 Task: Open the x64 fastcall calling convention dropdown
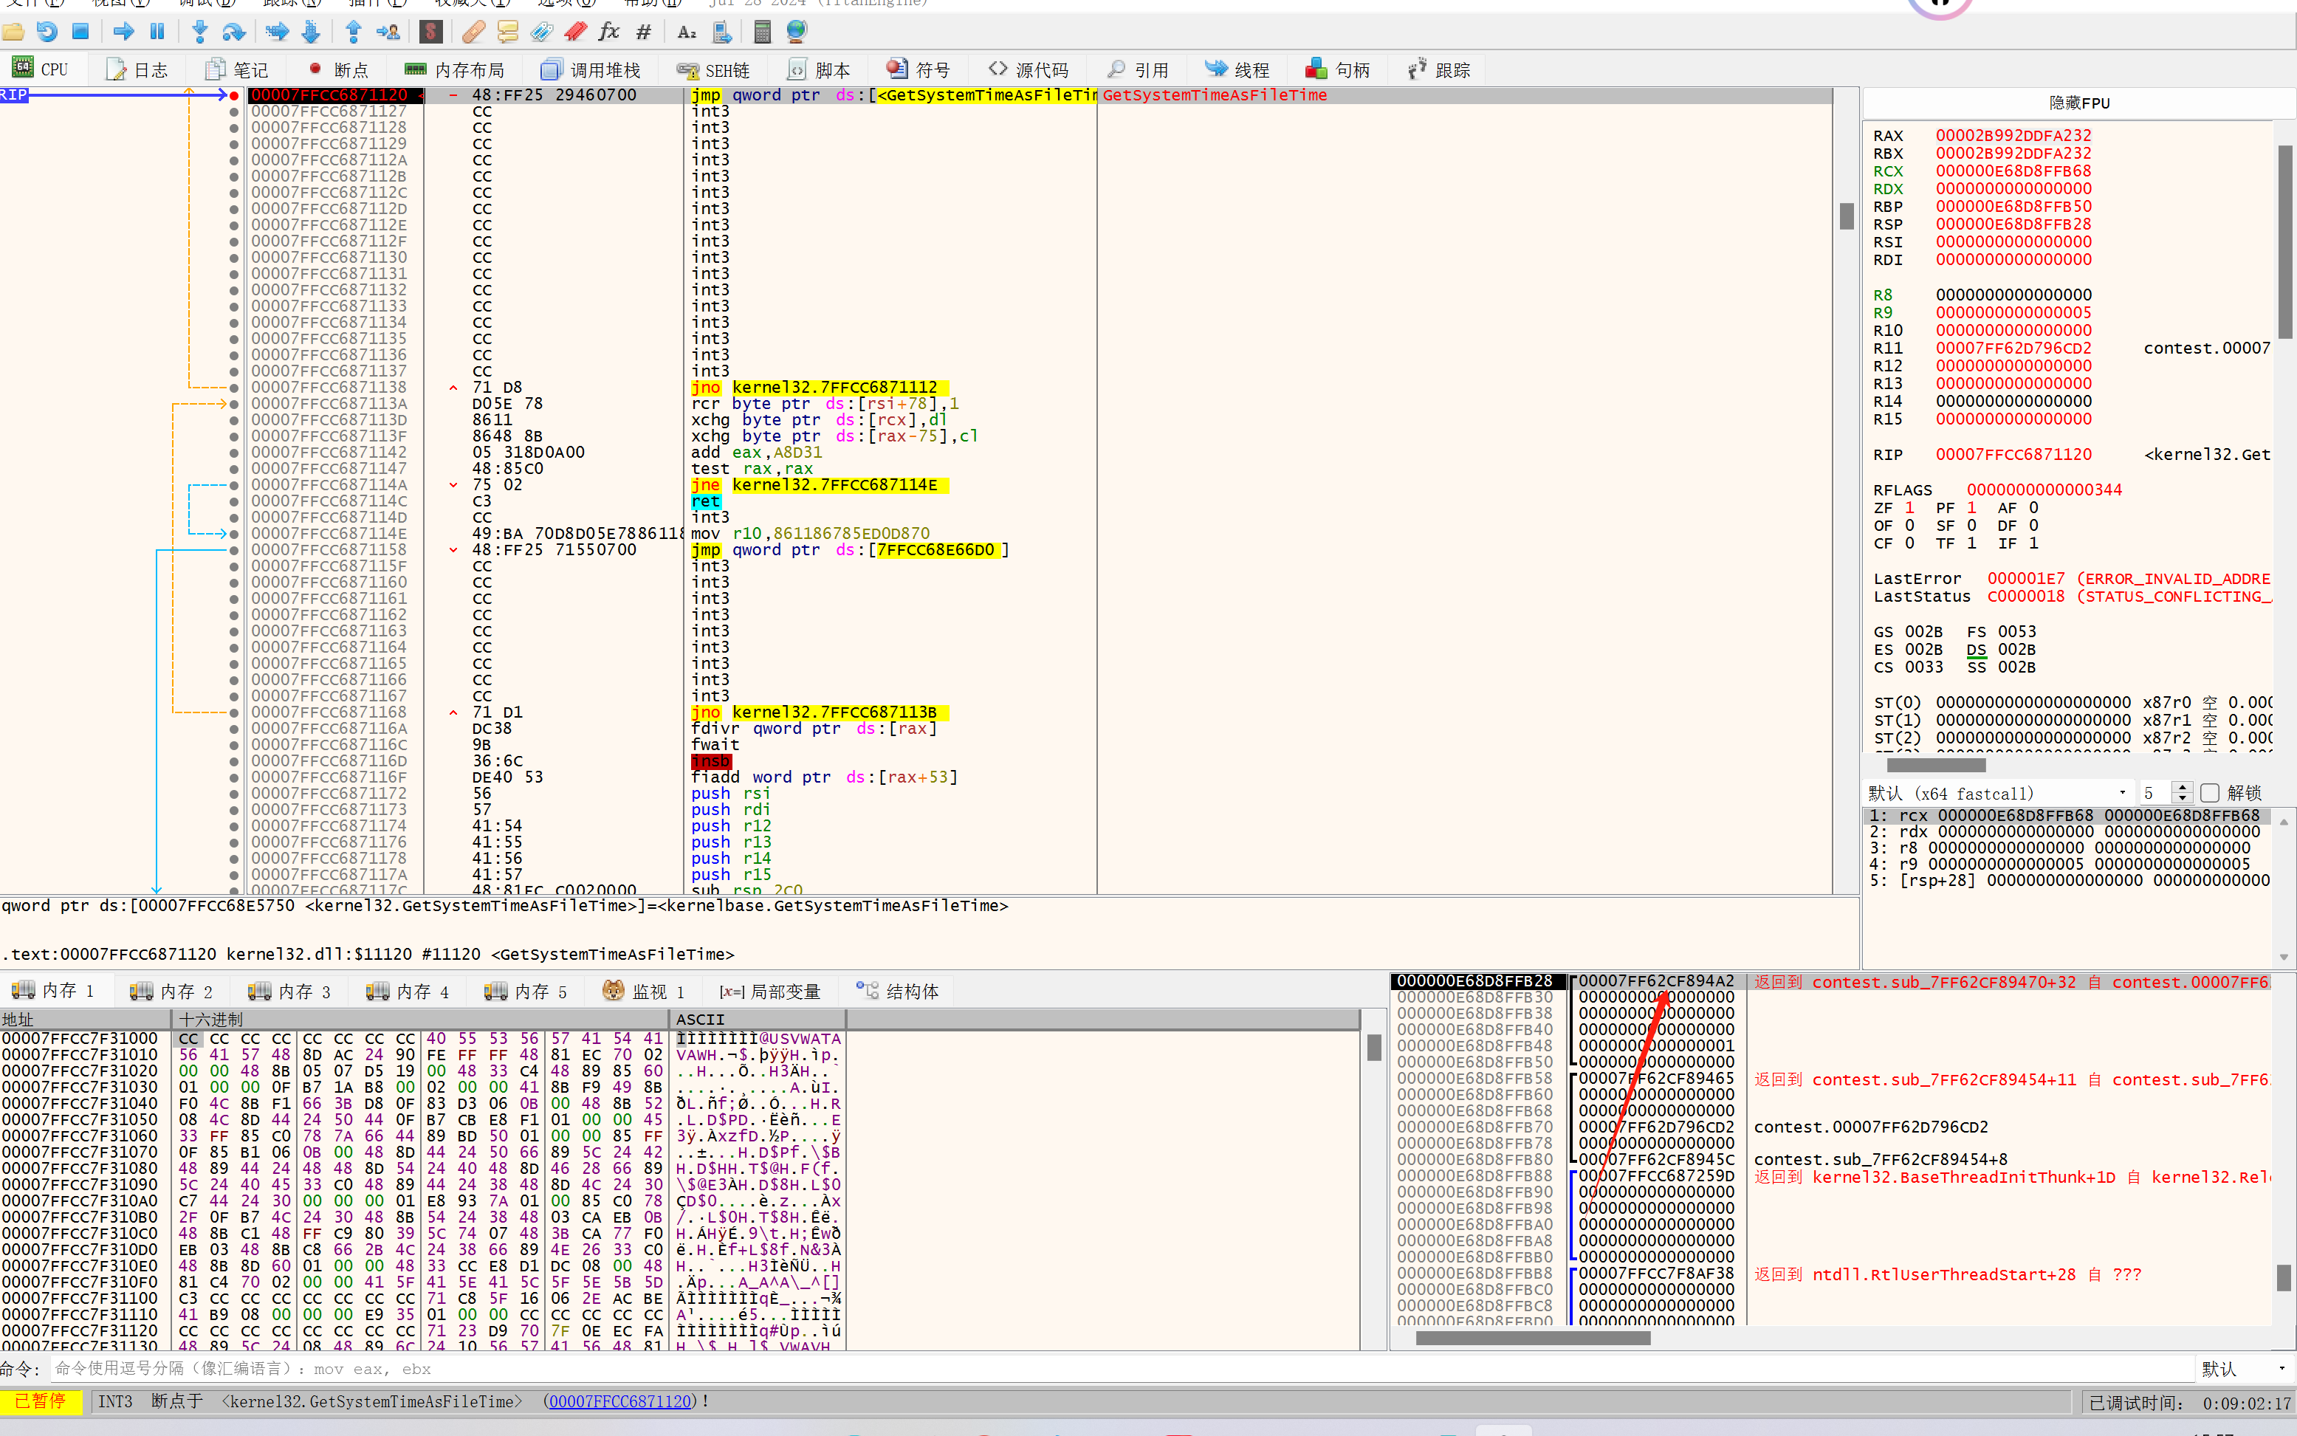pyautogui.click(x=1998, y=793)
